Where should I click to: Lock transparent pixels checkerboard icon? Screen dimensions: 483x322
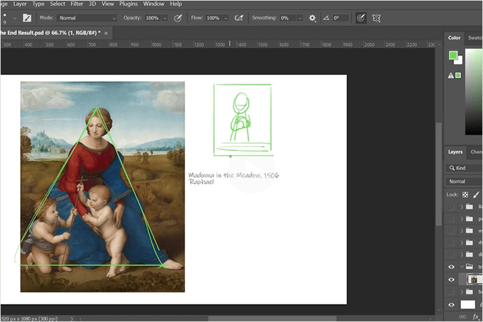click(465, 195)
